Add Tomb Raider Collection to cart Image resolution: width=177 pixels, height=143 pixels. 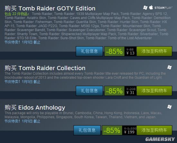[x=154, y=91]
